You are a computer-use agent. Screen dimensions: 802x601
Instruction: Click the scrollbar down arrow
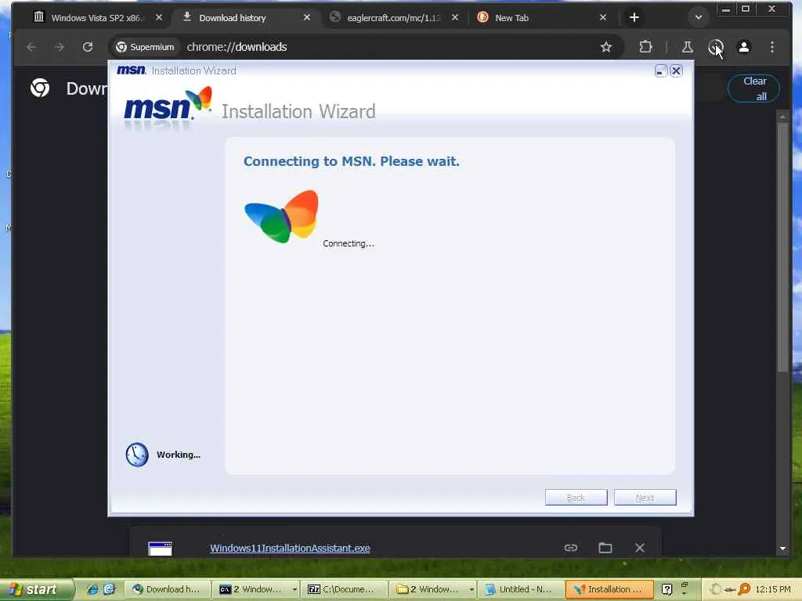coord(782,549)
